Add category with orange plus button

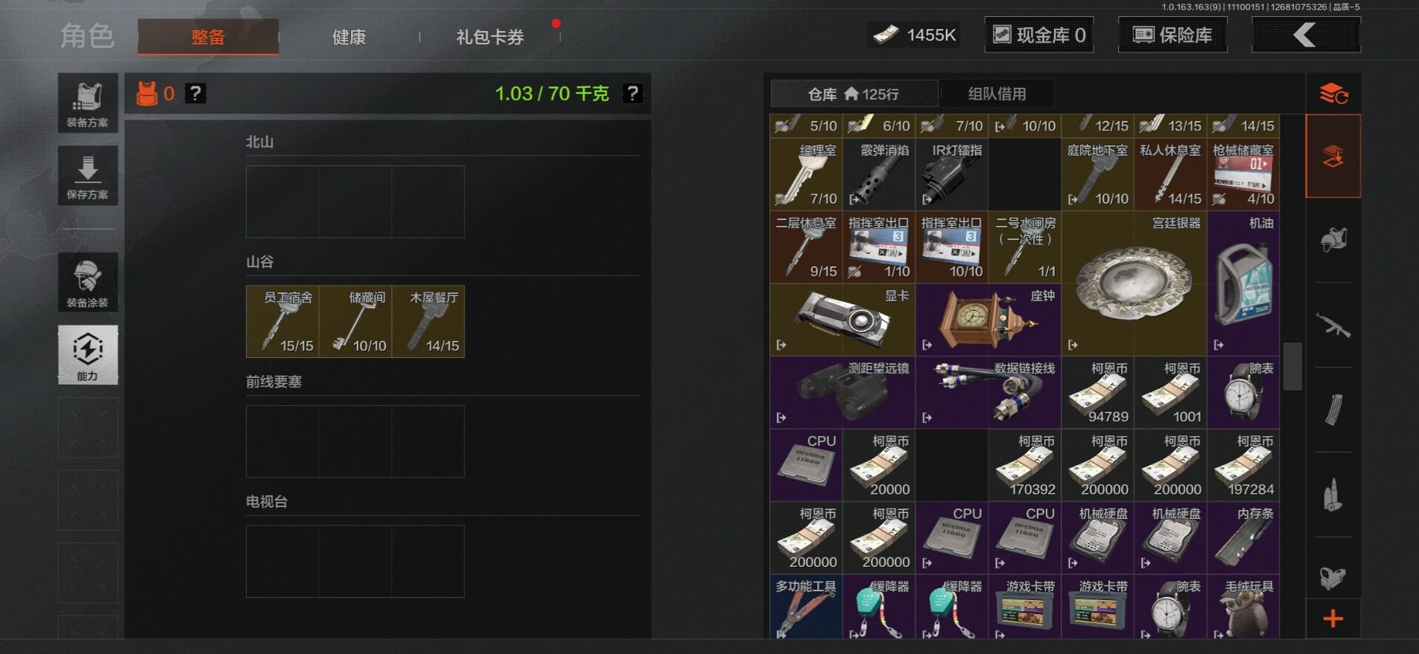(1333, 619)
